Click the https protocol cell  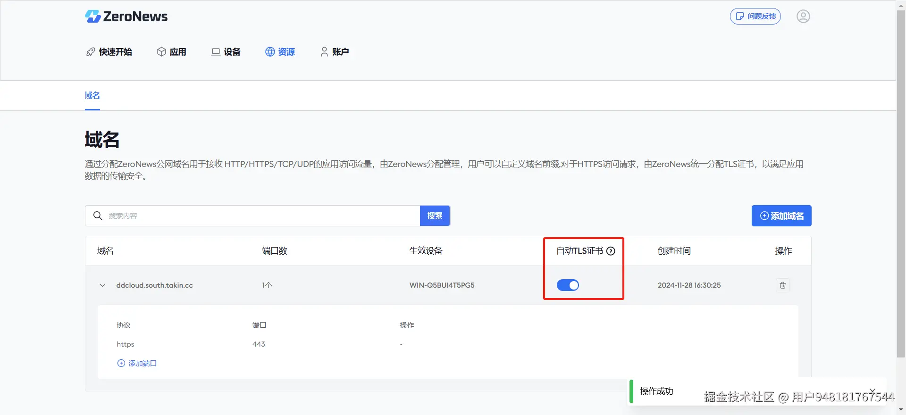coord(126,344)
